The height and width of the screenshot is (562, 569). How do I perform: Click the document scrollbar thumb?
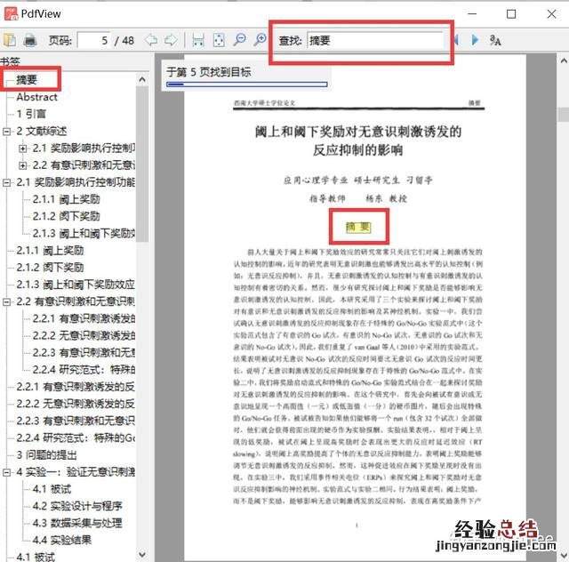pos(564,115)
